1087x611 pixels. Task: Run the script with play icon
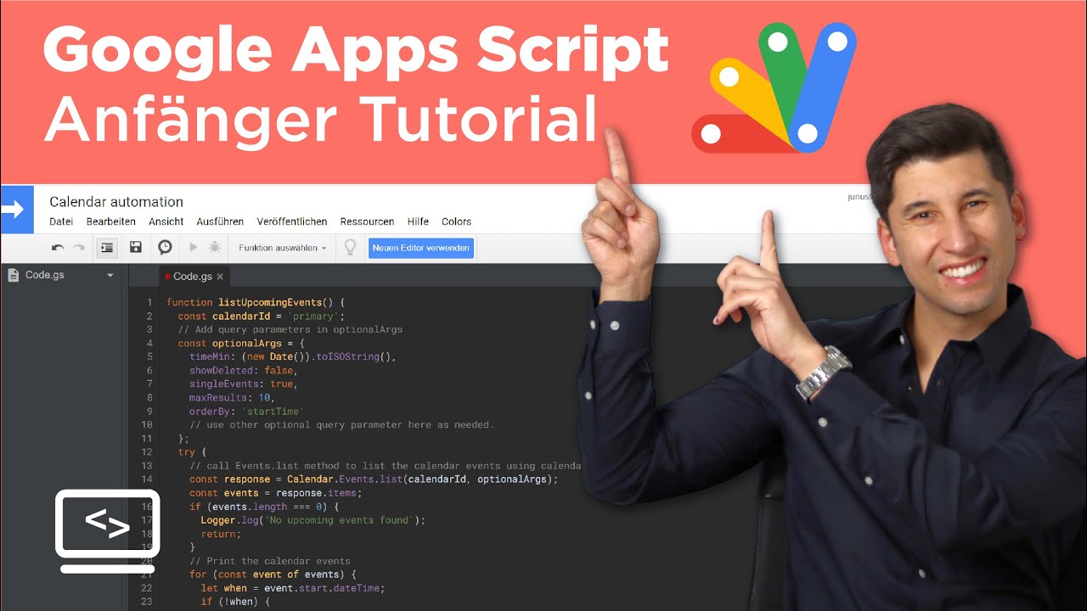[193, 248]
